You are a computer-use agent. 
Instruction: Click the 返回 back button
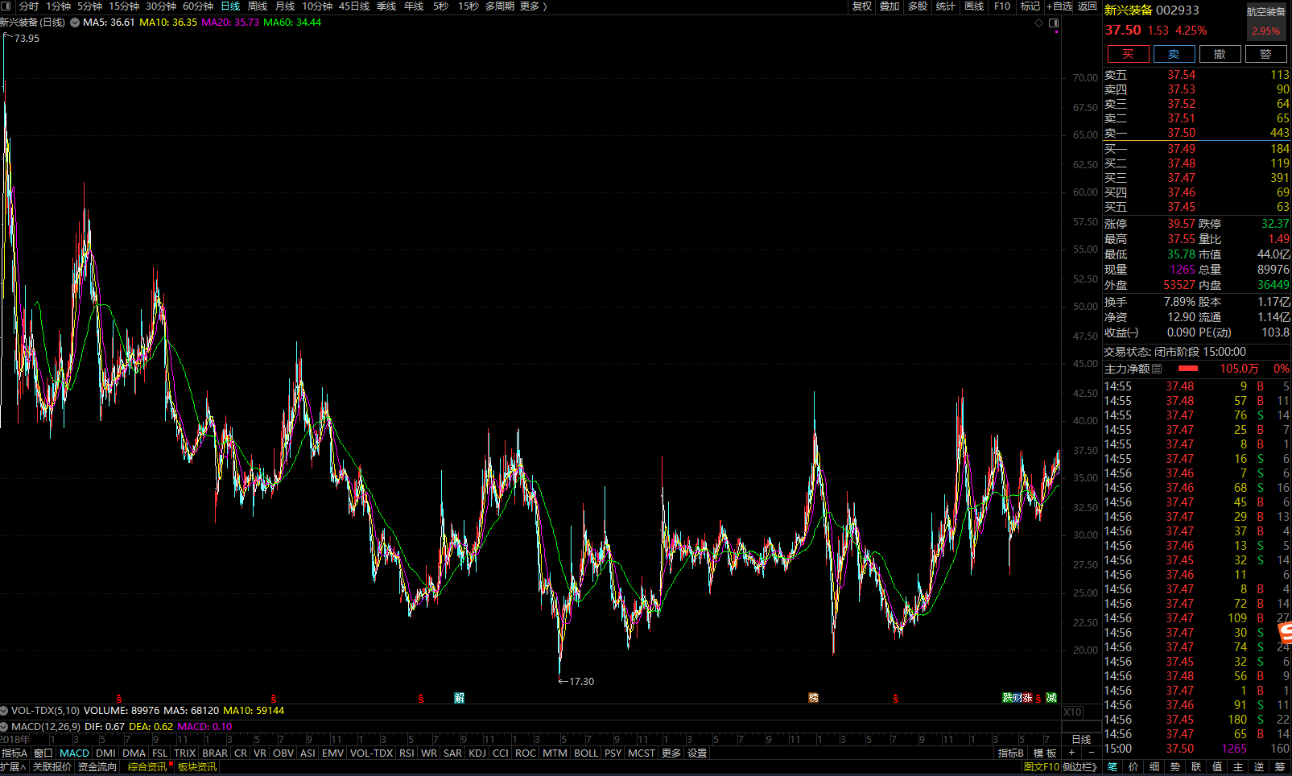point(1088,6)
